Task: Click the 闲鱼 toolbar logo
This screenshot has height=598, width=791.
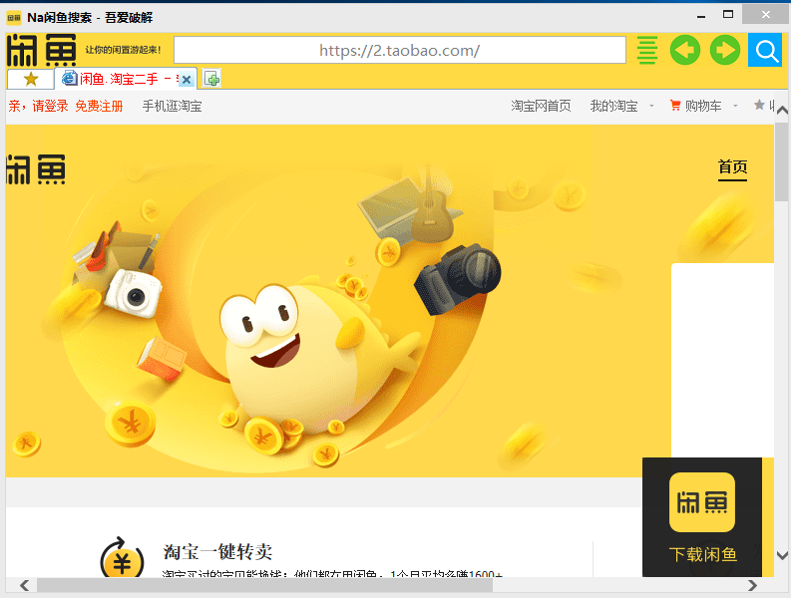Action: point(41,50)
